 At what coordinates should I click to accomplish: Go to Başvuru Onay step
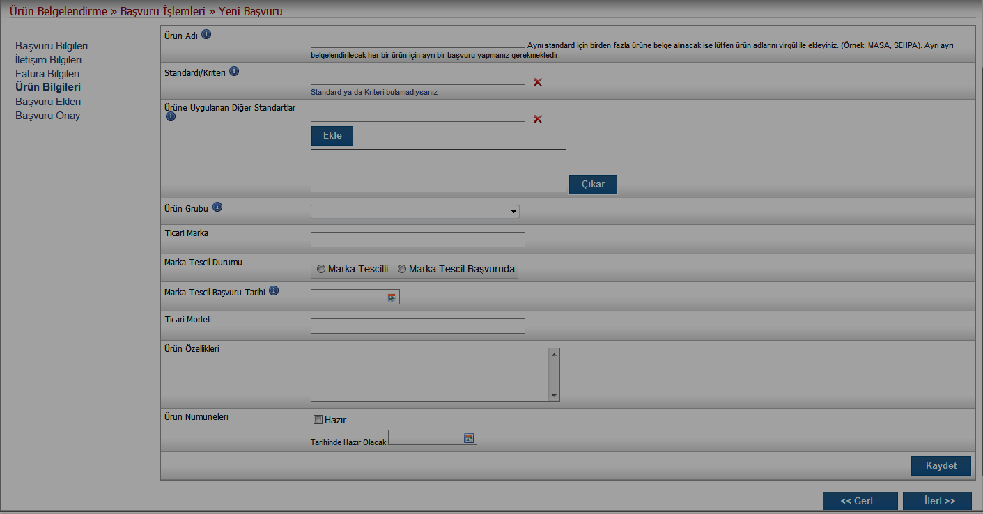[48, 116]
